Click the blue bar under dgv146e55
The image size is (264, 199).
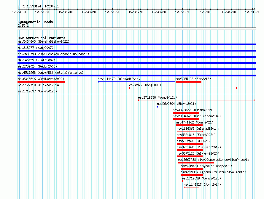pos(136,63)
